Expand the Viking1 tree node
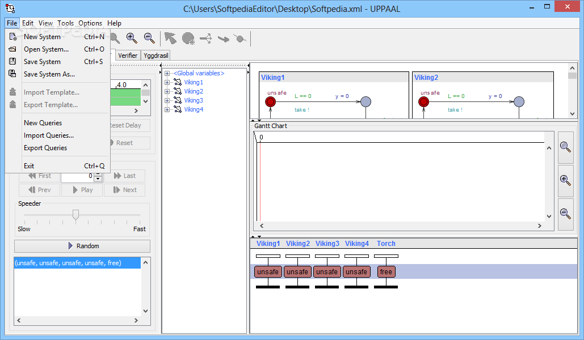584x340 pixels. (167, 82)
